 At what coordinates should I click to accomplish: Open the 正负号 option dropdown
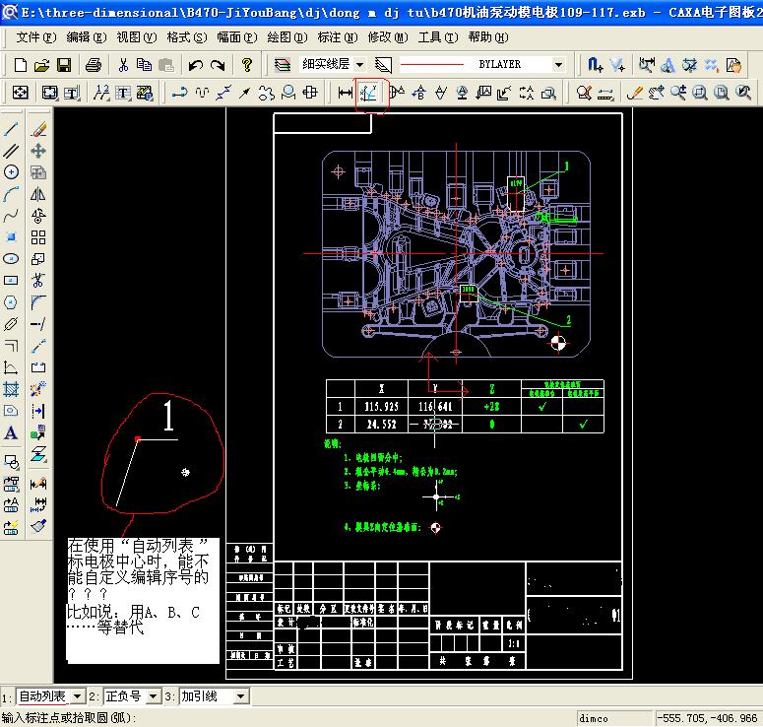tap(153, 696)
